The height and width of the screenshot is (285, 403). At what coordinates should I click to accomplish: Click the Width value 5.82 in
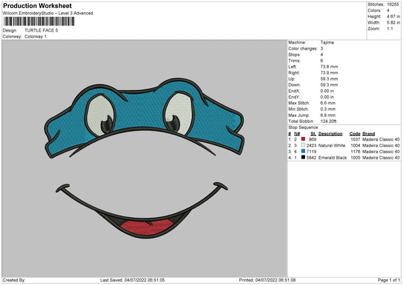(393, 23)
